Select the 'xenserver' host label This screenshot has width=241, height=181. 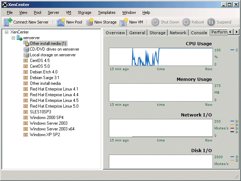coord(31,38)
